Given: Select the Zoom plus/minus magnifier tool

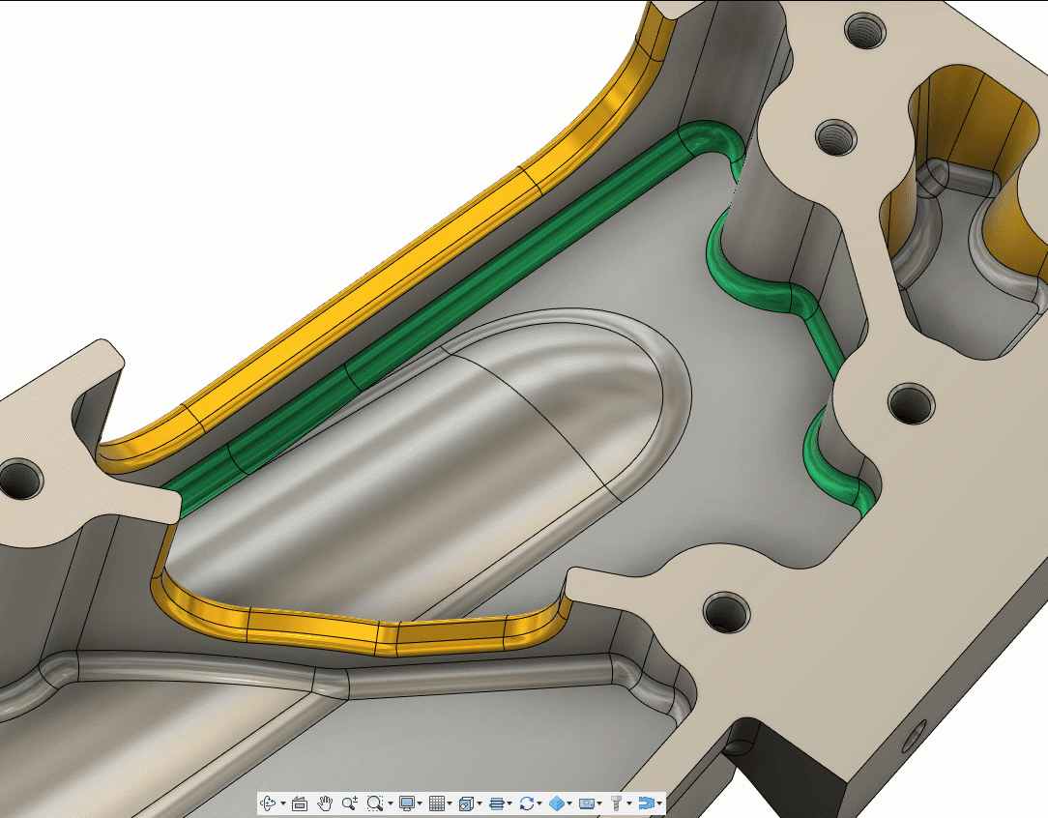Looking at the screenshot, I should click(350, 803).
